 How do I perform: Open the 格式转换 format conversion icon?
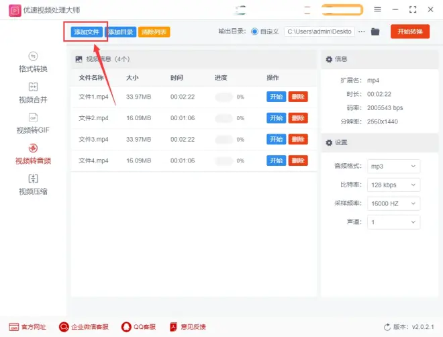point(33,56)
